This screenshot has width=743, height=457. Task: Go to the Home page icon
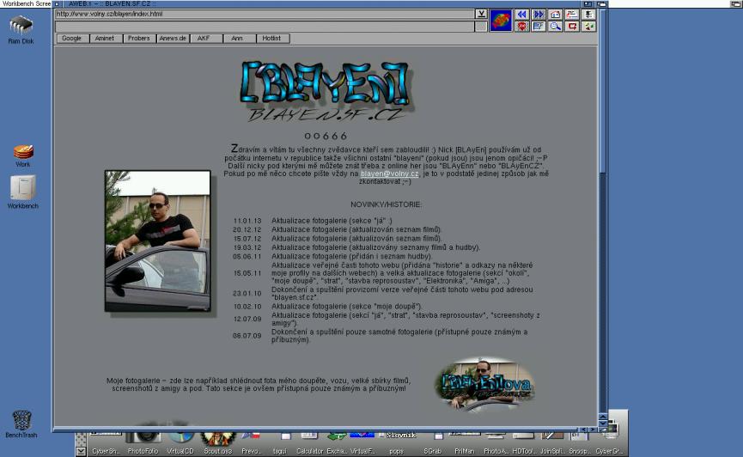555,15
